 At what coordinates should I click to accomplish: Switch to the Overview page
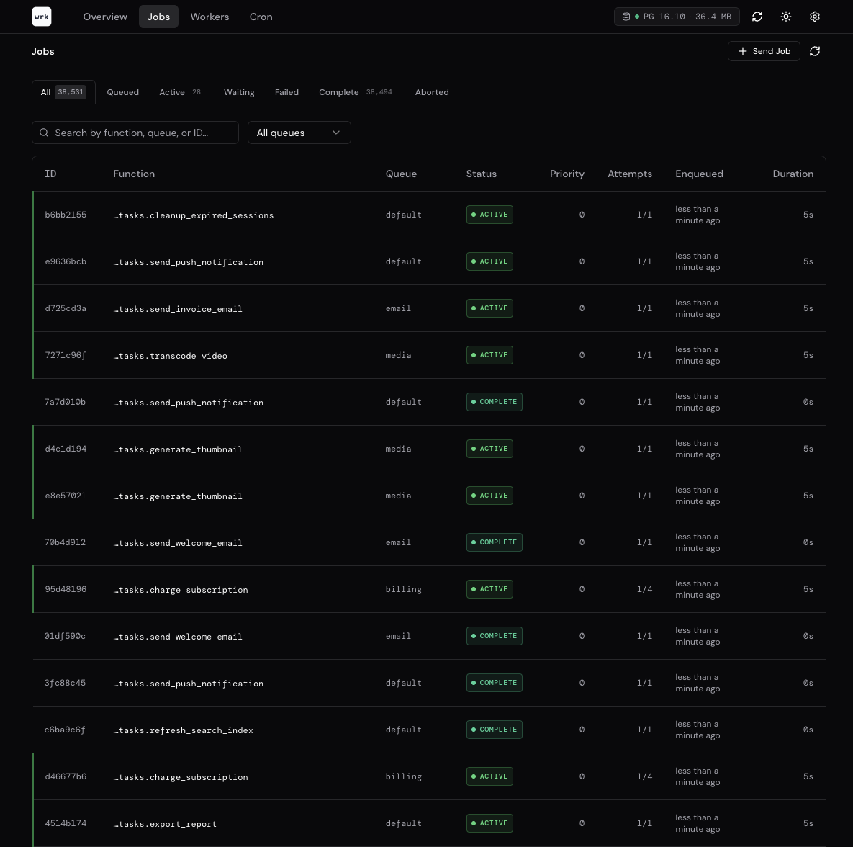105,17
